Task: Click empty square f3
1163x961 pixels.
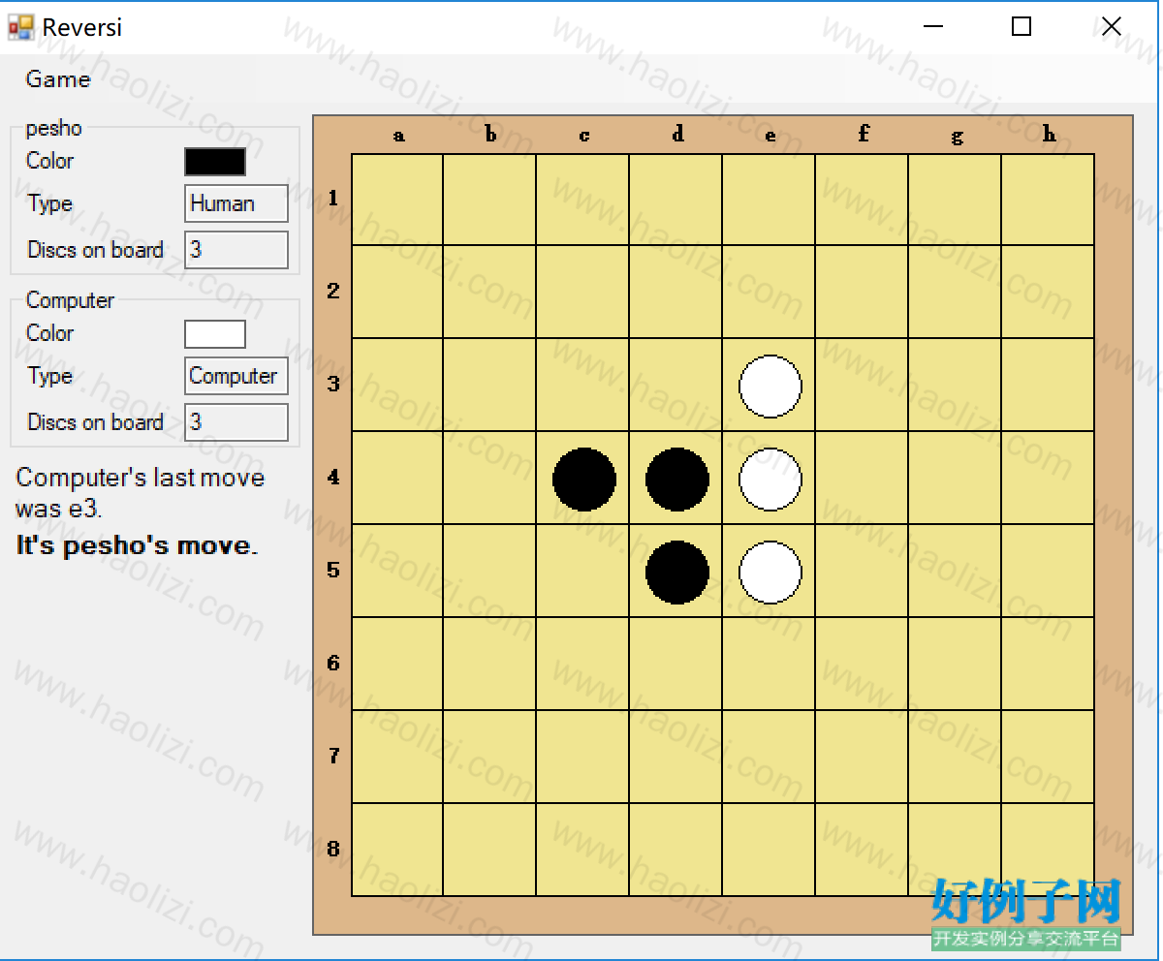Action: (863, 386)
